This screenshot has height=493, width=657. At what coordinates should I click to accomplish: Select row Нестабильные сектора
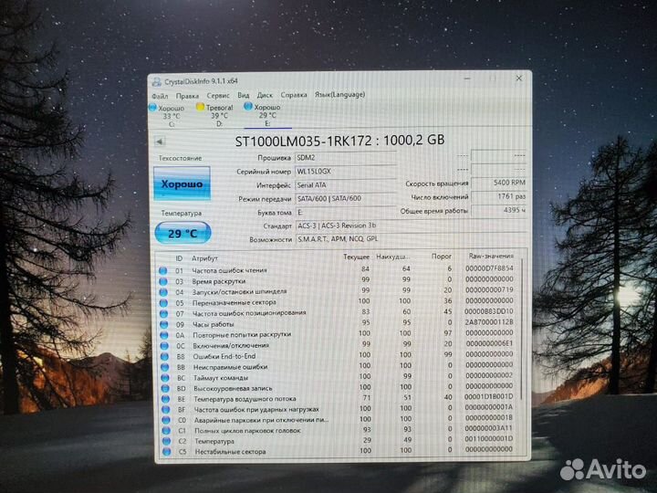click(x=339, y=451)
